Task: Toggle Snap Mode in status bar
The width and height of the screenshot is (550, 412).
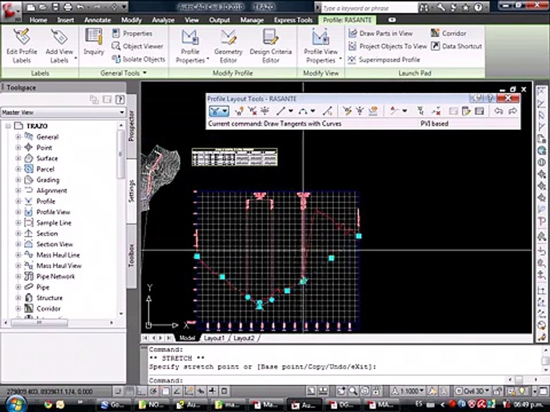Action: (x=118, y=391)
